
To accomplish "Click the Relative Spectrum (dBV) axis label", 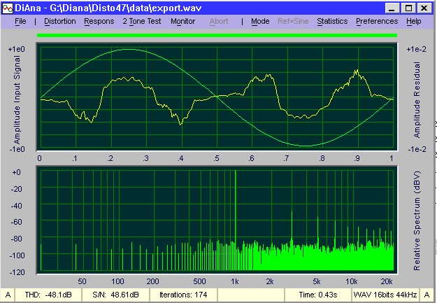I will (x=417, y=220).
